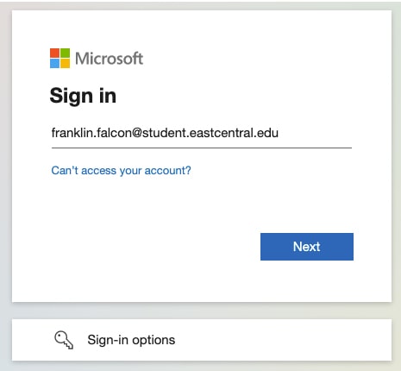
Task: Focus the email address input field
Action: coord(202,133)
